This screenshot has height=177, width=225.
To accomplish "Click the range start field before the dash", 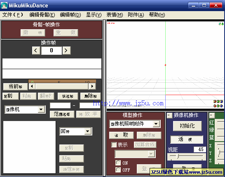I will [x=60, y=105].
